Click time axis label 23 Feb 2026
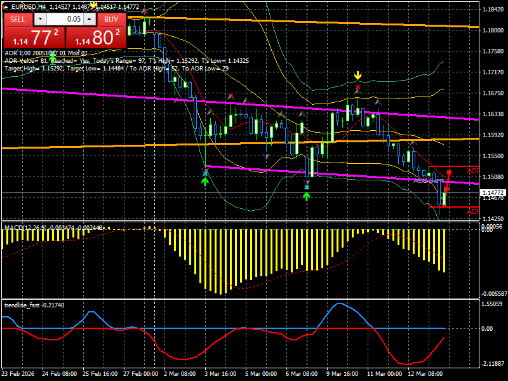 click(x=18, y=373)
